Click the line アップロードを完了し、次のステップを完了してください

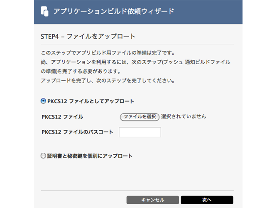click(x=108, y=81)
